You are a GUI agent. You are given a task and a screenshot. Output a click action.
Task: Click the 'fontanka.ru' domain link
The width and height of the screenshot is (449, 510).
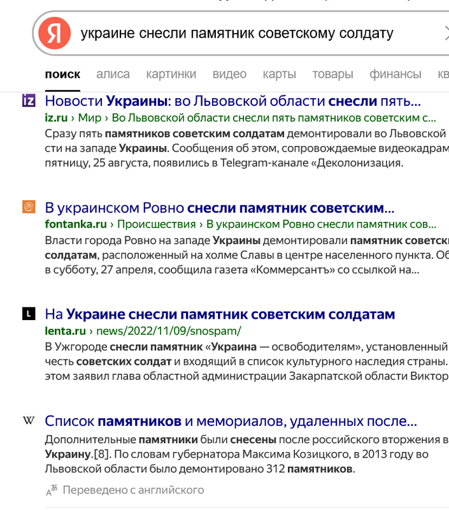(76, 224)
